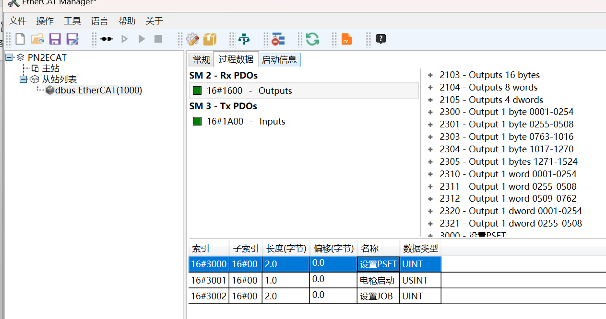The width and height of the screenshot is (606, 319).
Task: Click the orange ESI file icon
Action: pos(346,39)
